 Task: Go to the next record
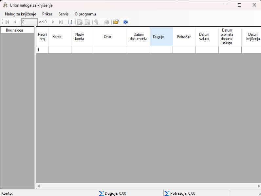(x=53, y=22)
